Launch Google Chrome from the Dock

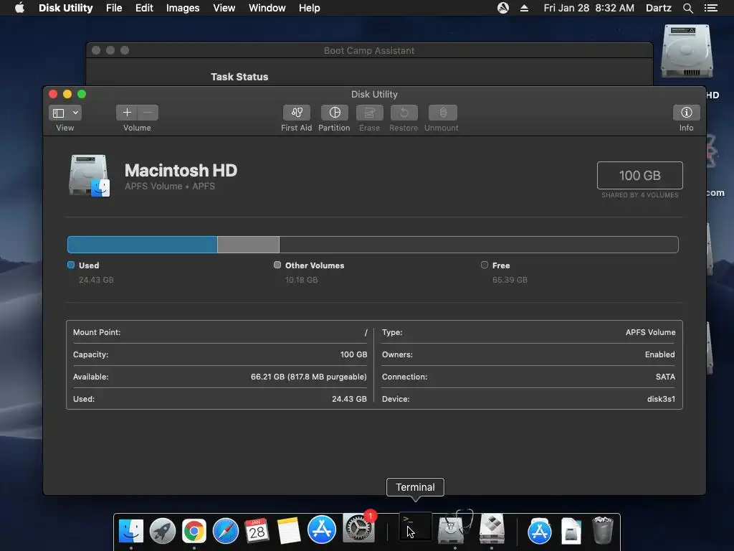tap(194, 530)
